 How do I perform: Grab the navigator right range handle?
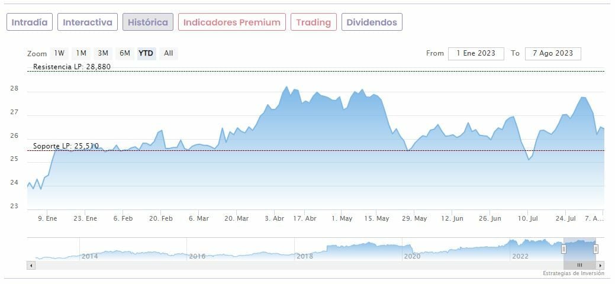coord(595,249)
